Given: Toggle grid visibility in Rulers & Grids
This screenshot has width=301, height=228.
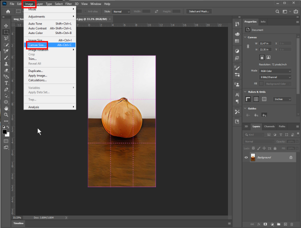Looking at the screenshot, I should point(256,99).
